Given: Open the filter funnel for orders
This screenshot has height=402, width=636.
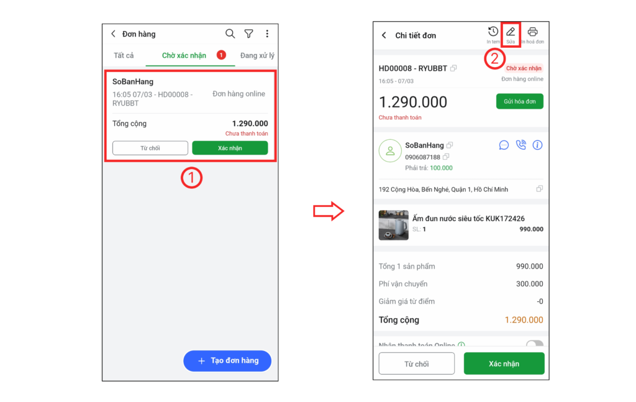Looking at the screenshot, I should [x=248, y=34].
